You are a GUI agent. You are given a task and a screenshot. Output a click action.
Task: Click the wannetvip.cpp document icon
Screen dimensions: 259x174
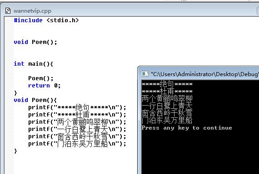8,11
